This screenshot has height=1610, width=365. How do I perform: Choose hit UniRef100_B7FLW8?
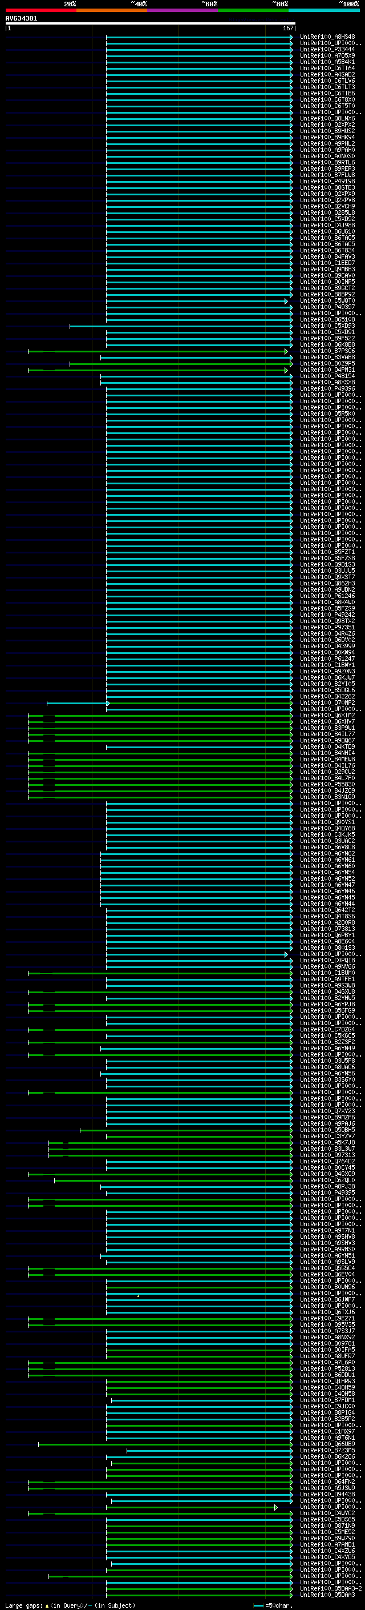pos(327,175)
